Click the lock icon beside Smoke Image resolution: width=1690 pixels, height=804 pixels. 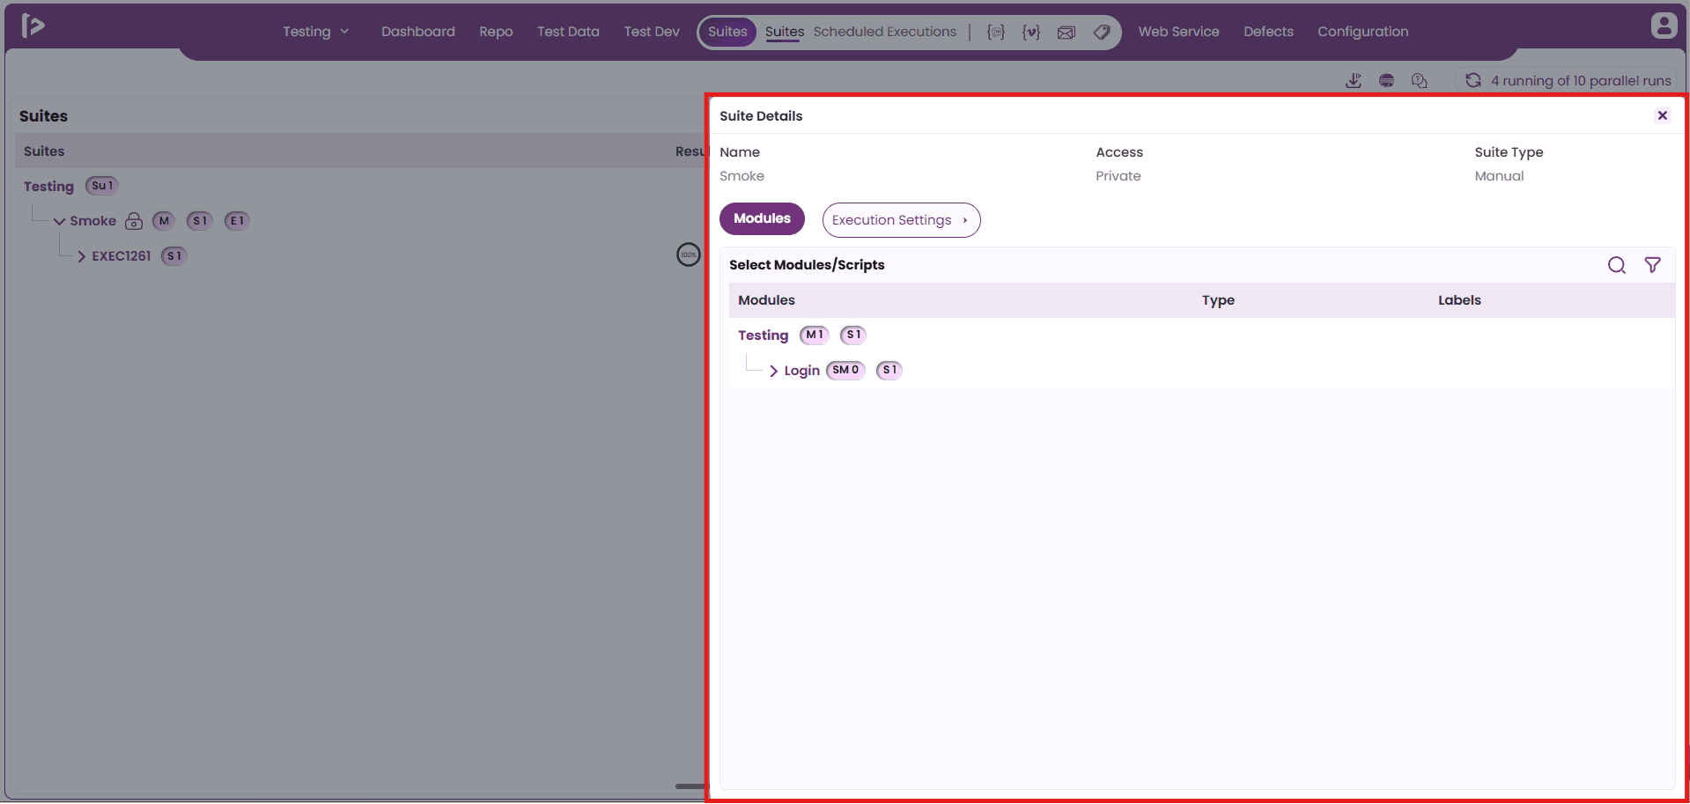(x=134, y=221)
